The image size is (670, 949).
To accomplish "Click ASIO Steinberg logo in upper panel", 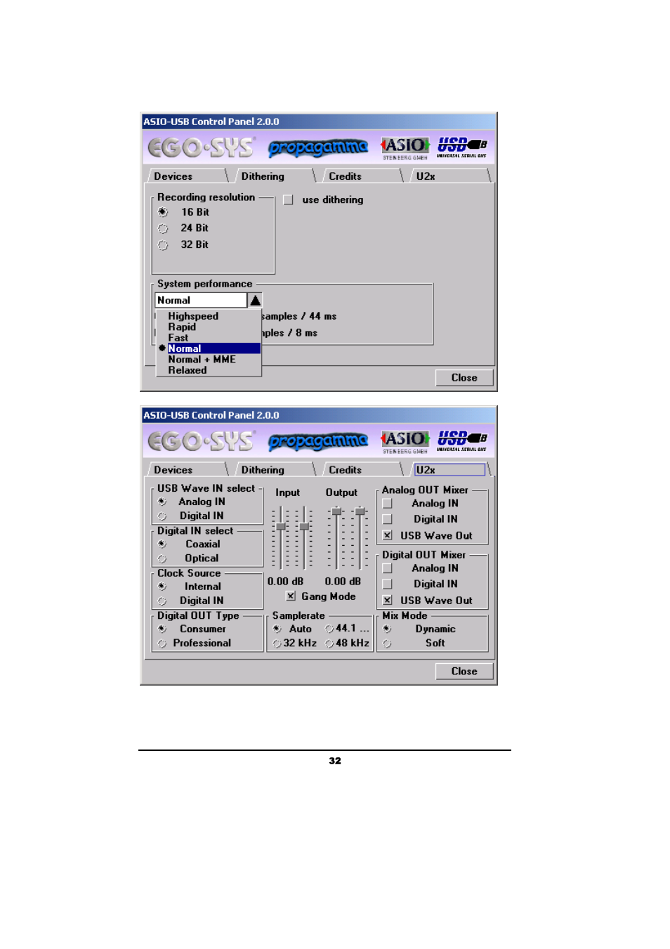I will tap(405, 148).
